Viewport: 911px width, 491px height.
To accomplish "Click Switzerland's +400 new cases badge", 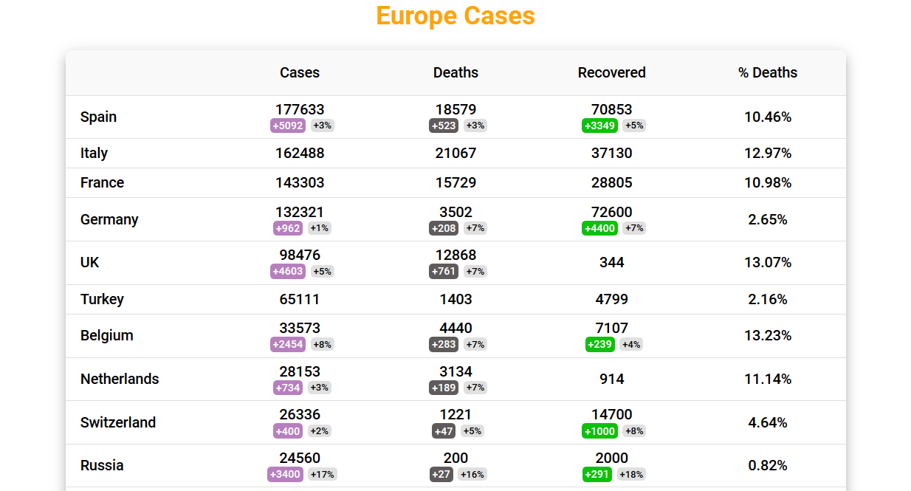I will click(x=288, y=431).
